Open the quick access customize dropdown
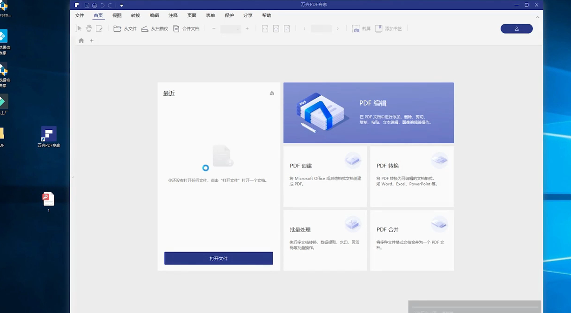Viewport: 571px width, 313px height. pyautogui.click(x=121, y=5)
